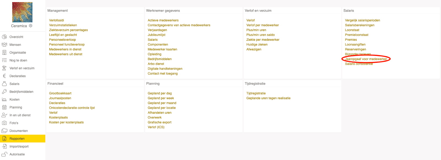Click the Nog te doen checklist icon
Viewport: 441px width, 160px height.
click(x=4, y=60)
